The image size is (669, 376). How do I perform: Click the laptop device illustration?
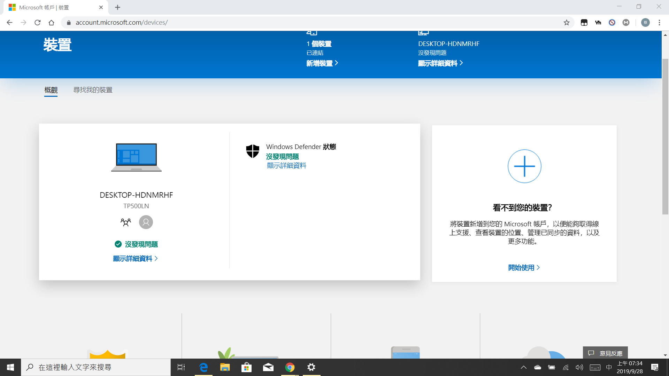(x=136, y=157)
